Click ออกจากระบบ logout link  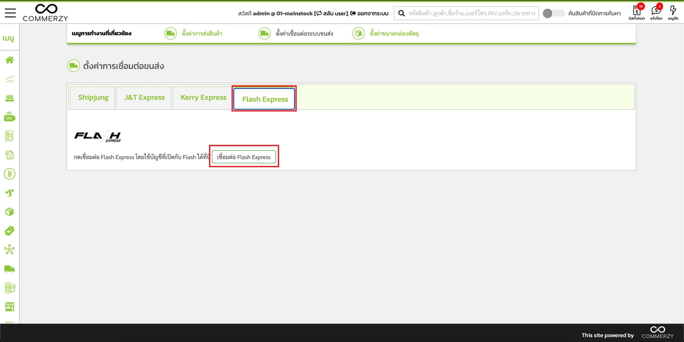369,13
